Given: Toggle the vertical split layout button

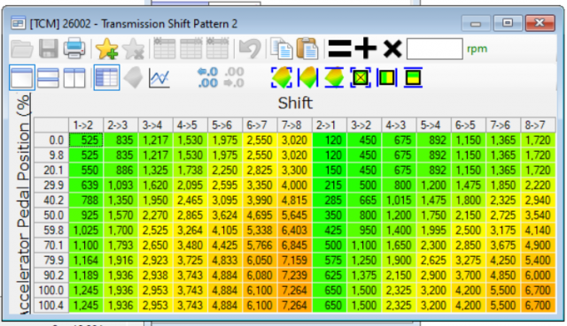Looking at the screenshot, I should point(74,78).
